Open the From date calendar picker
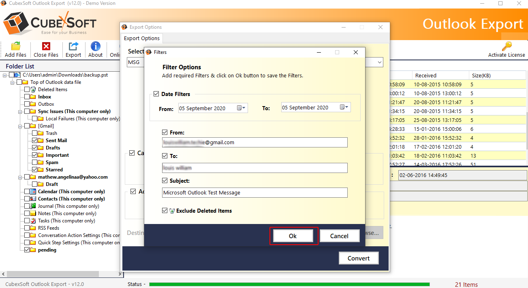Image resolution: width=528 pixels, height=288 pixels. (x=241, y=108)
